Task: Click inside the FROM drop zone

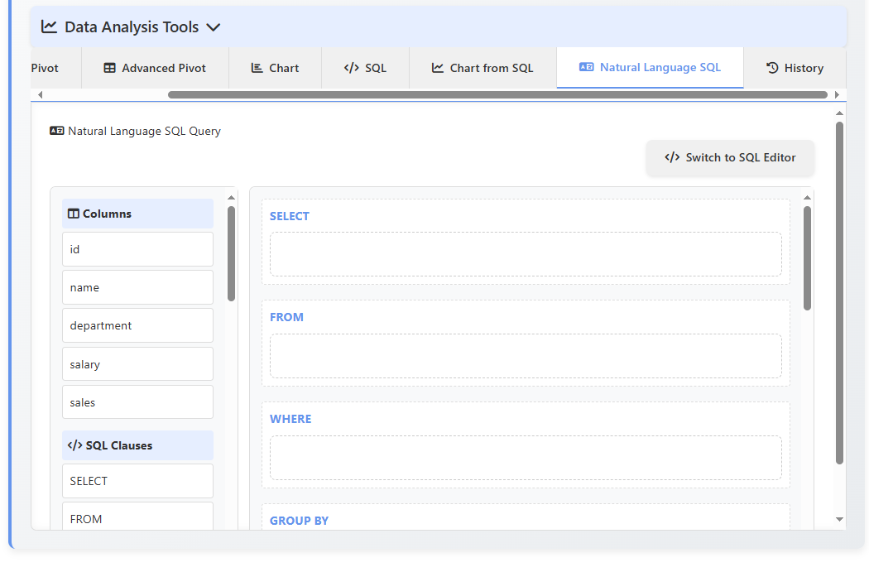Action: pyautogui.click(x=526, y=356)
